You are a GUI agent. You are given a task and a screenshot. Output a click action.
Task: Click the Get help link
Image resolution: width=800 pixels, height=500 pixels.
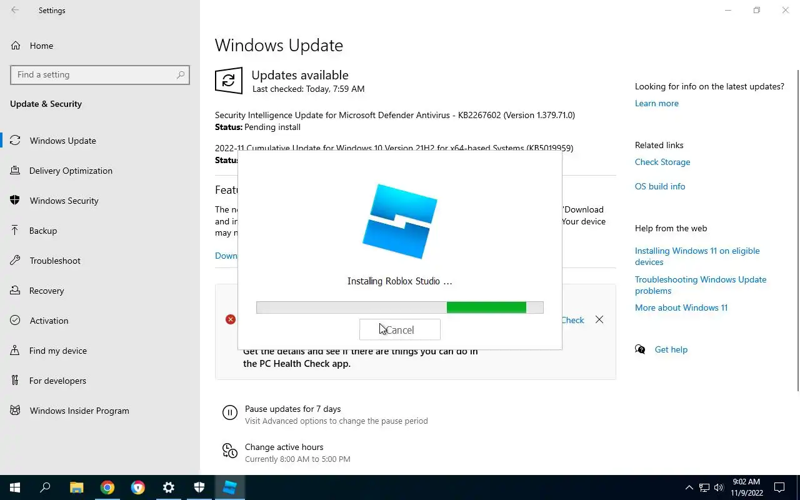[671, 349]
